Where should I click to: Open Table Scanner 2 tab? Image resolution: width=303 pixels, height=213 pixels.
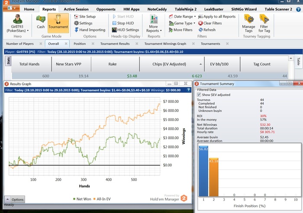point(278,9)
